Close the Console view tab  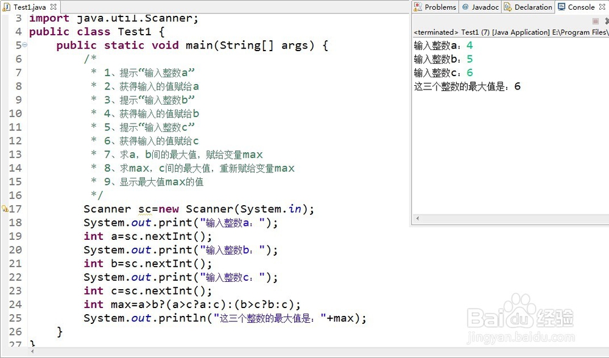coord(602,7)
